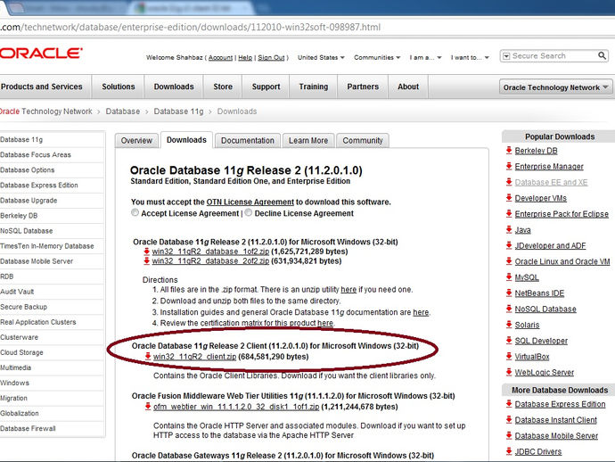Open Products and Services menu

[42, 87]
